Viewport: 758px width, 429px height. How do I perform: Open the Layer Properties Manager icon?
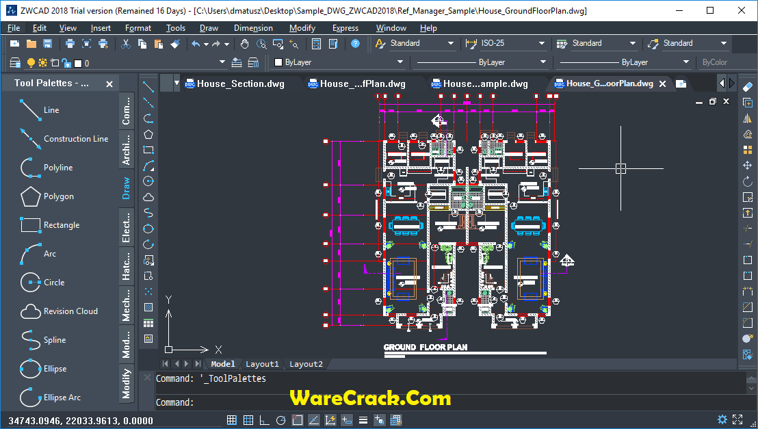15,63
